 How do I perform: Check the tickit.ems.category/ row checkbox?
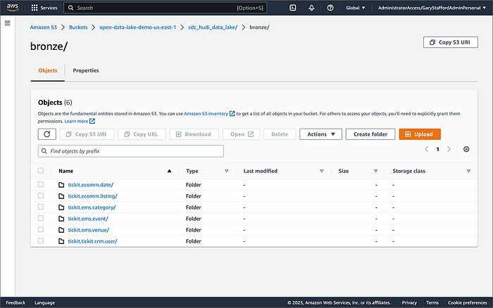41,207
